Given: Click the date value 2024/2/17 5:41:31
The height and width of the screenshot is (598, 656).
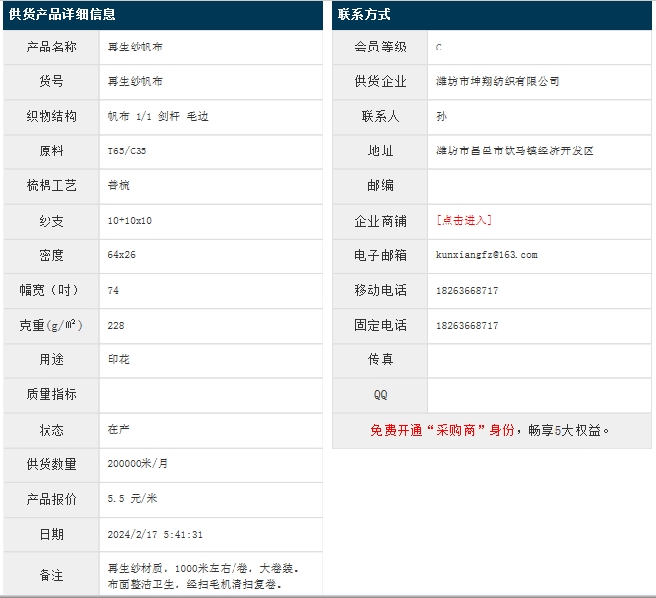Looking at the screenshot, I should [x=154, y=534].
